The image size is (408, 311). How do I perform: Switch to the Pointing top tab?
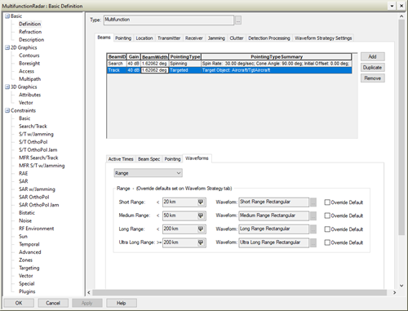[123, 38]
